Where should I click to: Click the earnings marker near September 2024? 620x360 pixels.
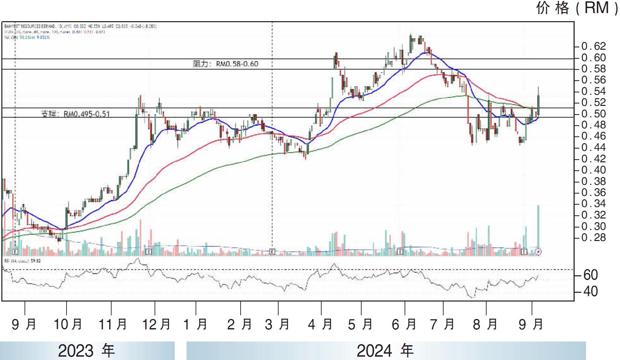(524, 251)
